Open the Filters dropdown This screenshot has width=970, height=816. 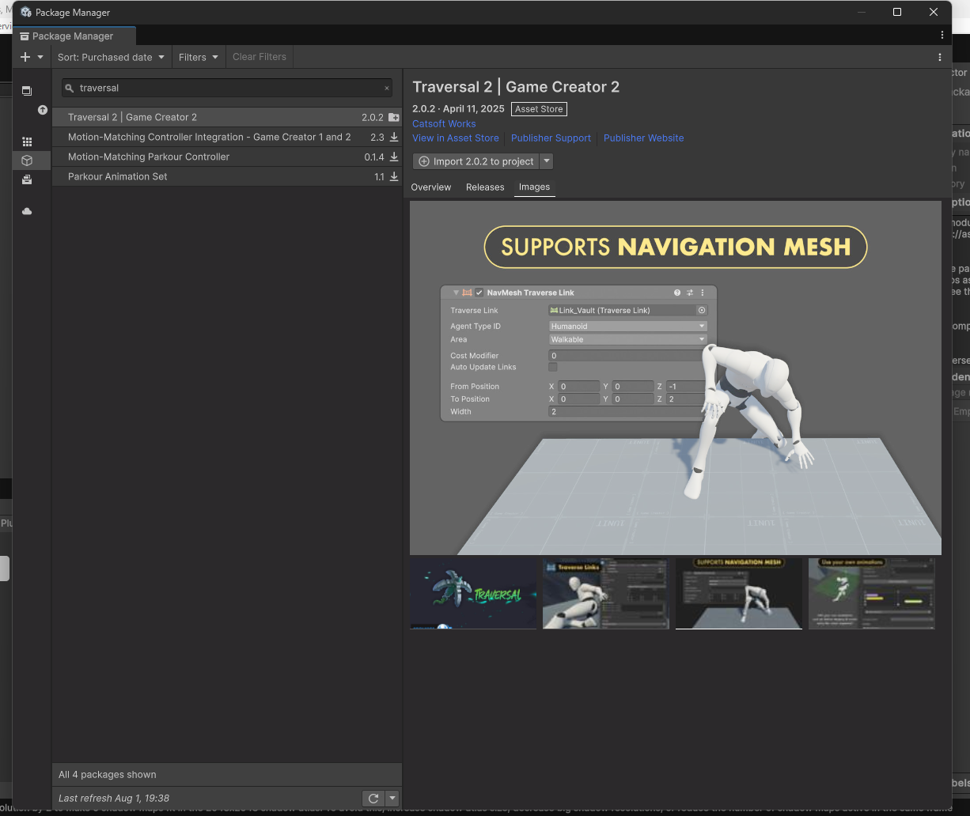pos(199,57)
